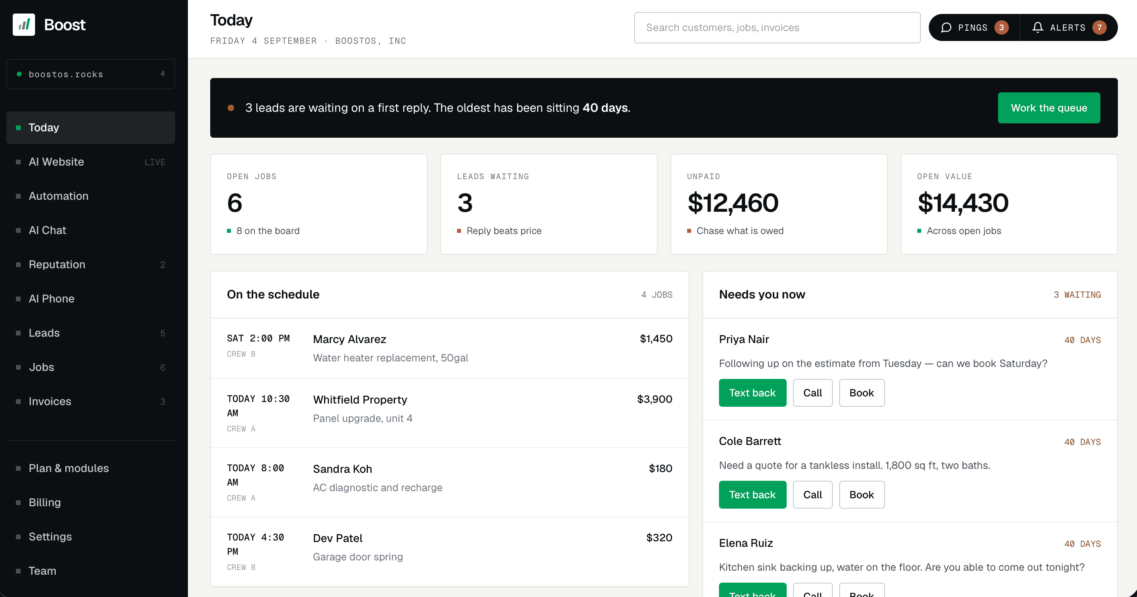Go to AI Phone section
The image size is (1137, 597).
[90, 299]
